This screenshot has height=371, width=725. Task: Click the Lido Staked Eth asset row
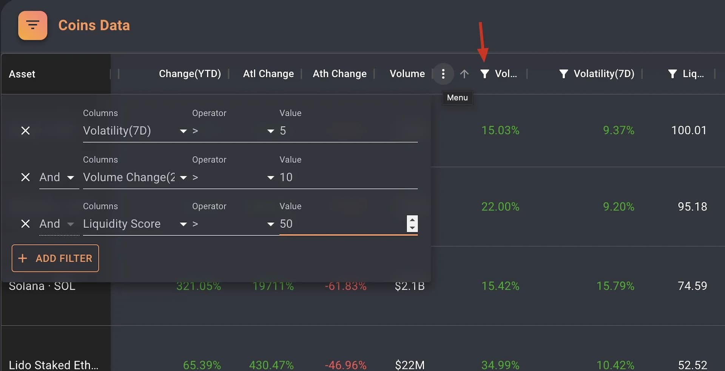tap(53, 365)
